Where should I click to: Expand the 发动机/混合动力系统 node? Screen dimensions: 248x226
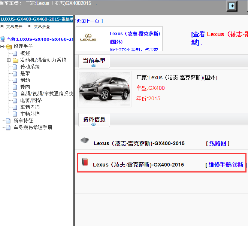[x=9, y=60]
